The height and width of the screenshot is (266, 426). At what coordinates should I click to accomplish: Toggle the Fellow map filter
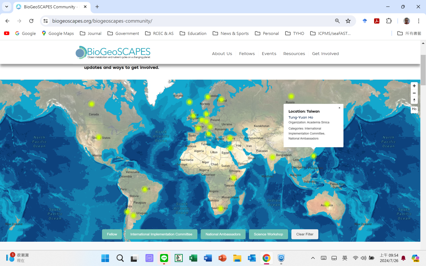(x=112, y=234)
